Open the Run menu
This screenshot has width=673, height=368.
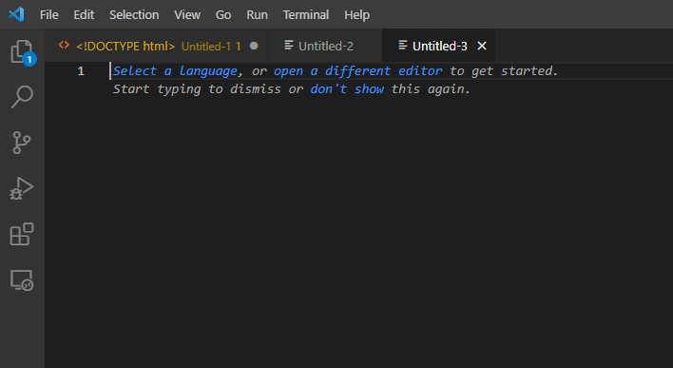(257, 14)
